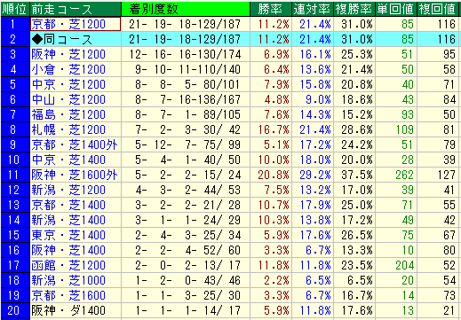Open the 京都・芝1400外 row
The image size is (461, 320).
[229, 144]
